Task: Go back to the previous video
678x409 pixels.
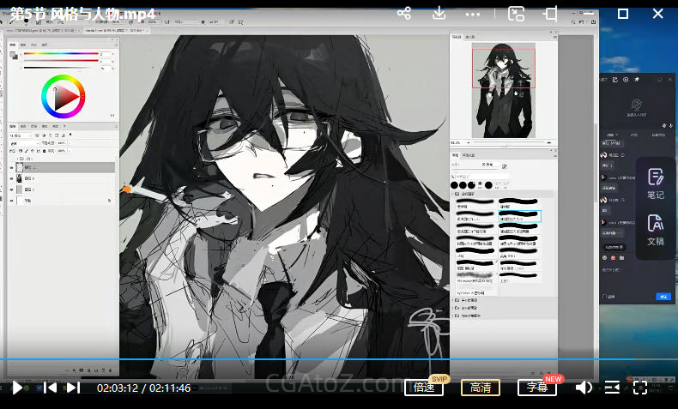Action: (51, 388)
